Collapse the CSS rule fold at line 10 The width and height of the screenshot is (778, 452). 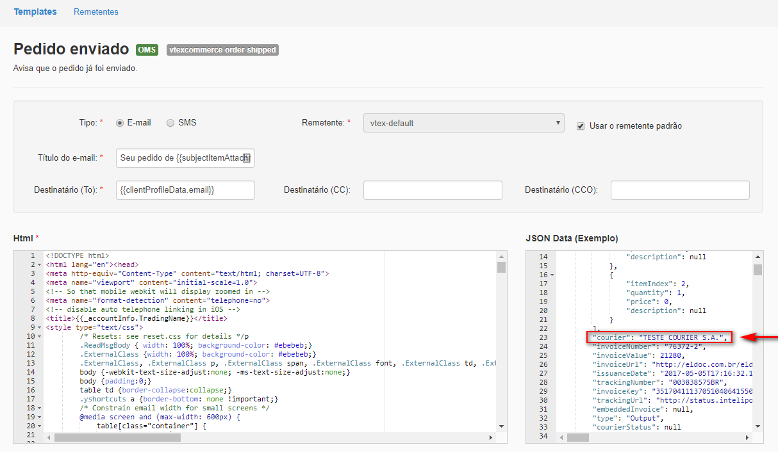(x=40, y=335)
